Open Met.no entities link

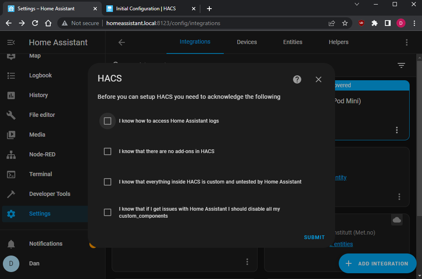click(341, 244)
